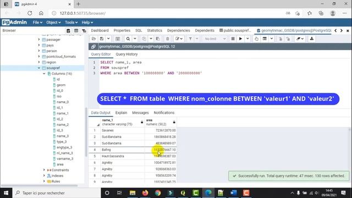Click the Save Data Changes icon
Image resolution: width=352 pixels, height=198 pixels.
(117, 39)
